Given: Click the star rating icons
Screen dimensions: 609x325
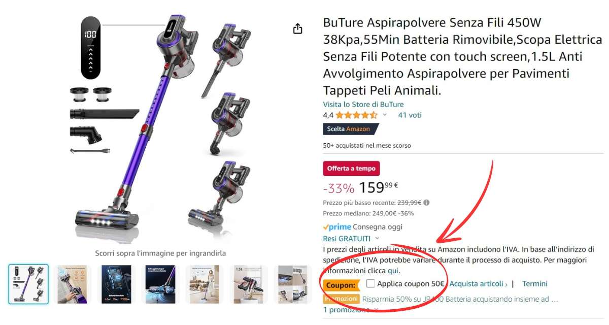Looking at the screenshot, I should tap(364, 115).
